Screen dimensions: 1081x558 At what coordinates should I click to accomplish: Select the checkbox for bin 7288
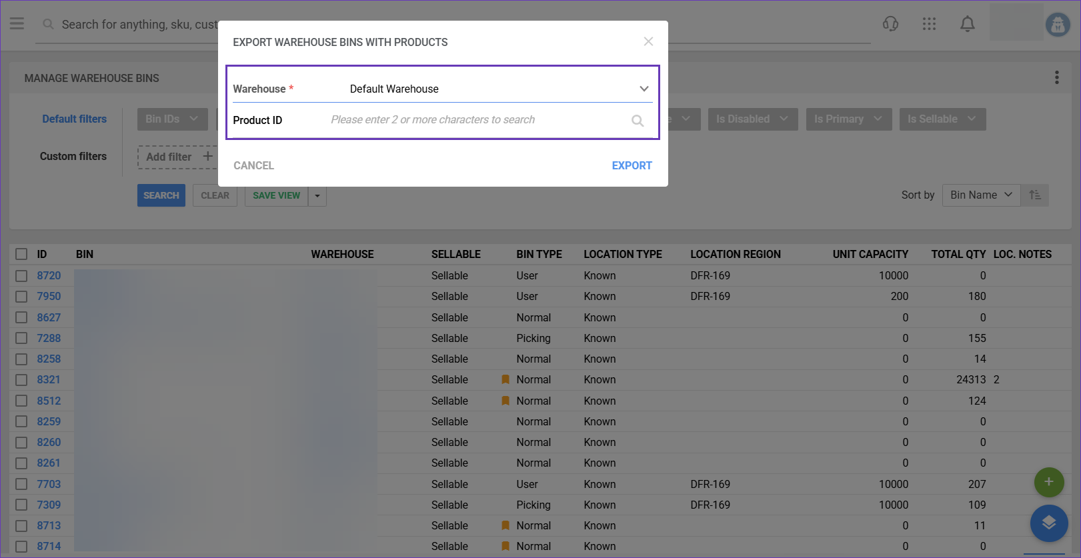coord(21,338)
